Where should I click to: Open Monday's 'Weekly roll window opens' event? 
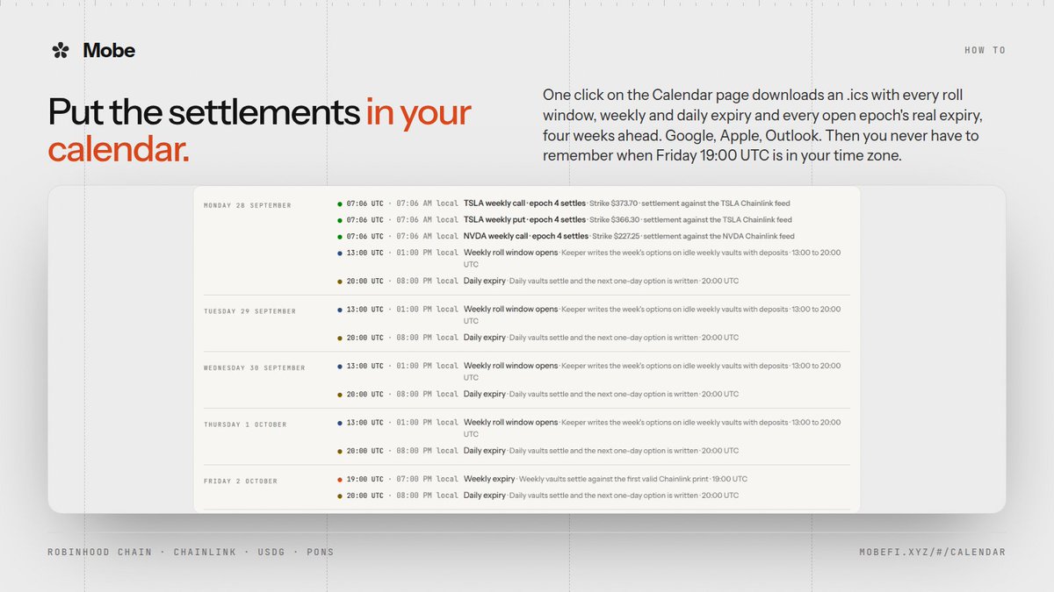pyautogui.click(x=510, y=253)
